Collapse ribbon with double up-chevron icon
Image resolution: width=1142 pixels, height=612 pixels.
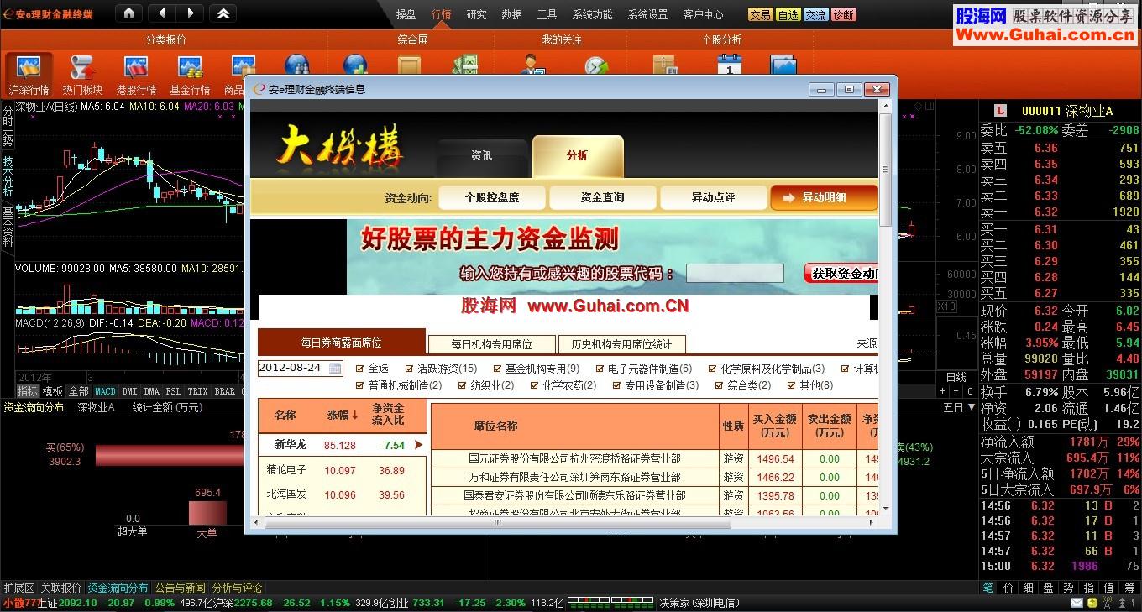coord(223,13)
